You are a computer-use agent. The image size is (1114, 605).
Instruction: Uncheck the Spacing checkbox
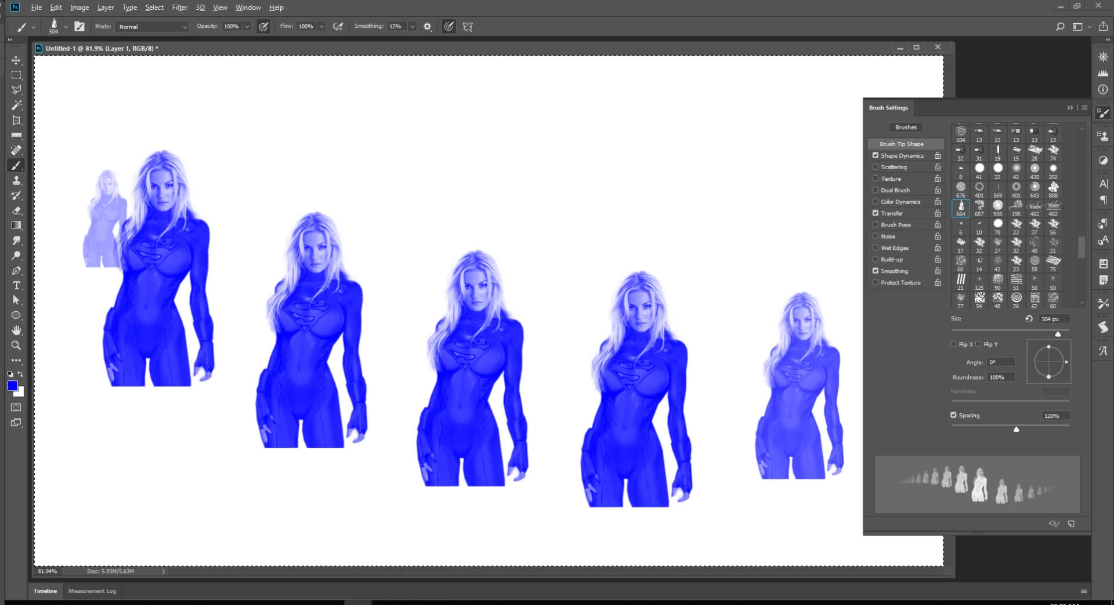click(953, 415)
